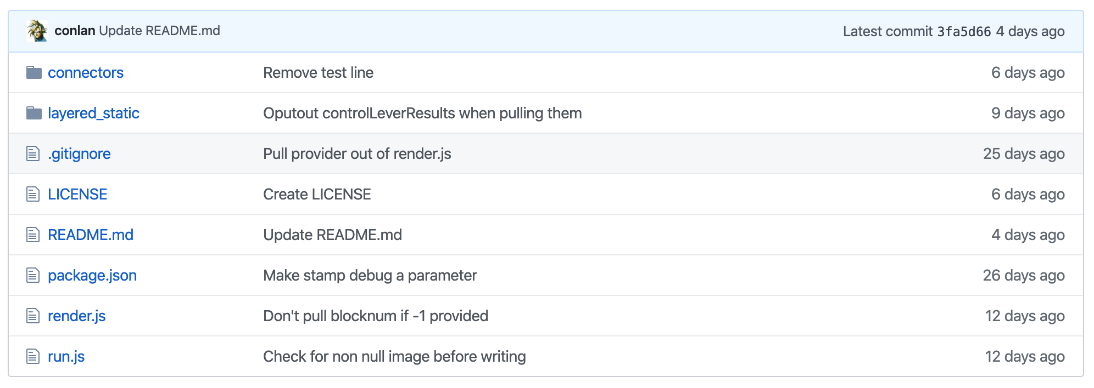Click the .gitignore file icon
1094x388 pixels.
click(x=33, y=153)
